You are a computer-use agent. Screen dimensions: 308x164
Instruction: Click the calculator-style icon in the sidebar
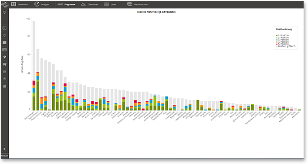[x=4, y=86]
